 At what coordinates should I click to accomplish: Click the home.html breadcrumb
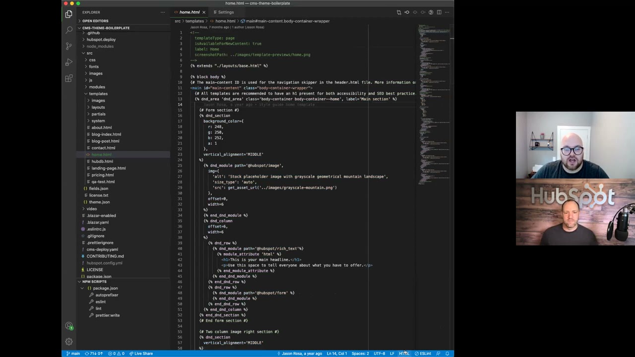pyautogui.click(x=225, y=21)
